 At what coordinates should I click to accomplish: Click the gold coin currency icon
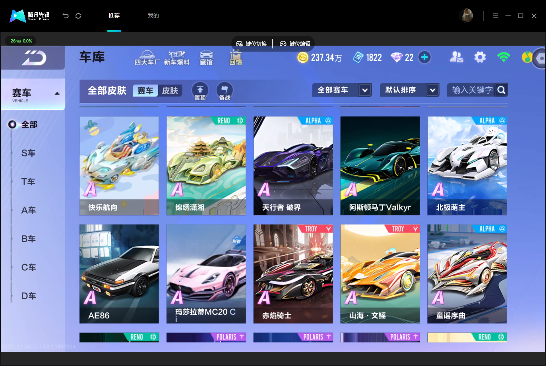(303, 58)
